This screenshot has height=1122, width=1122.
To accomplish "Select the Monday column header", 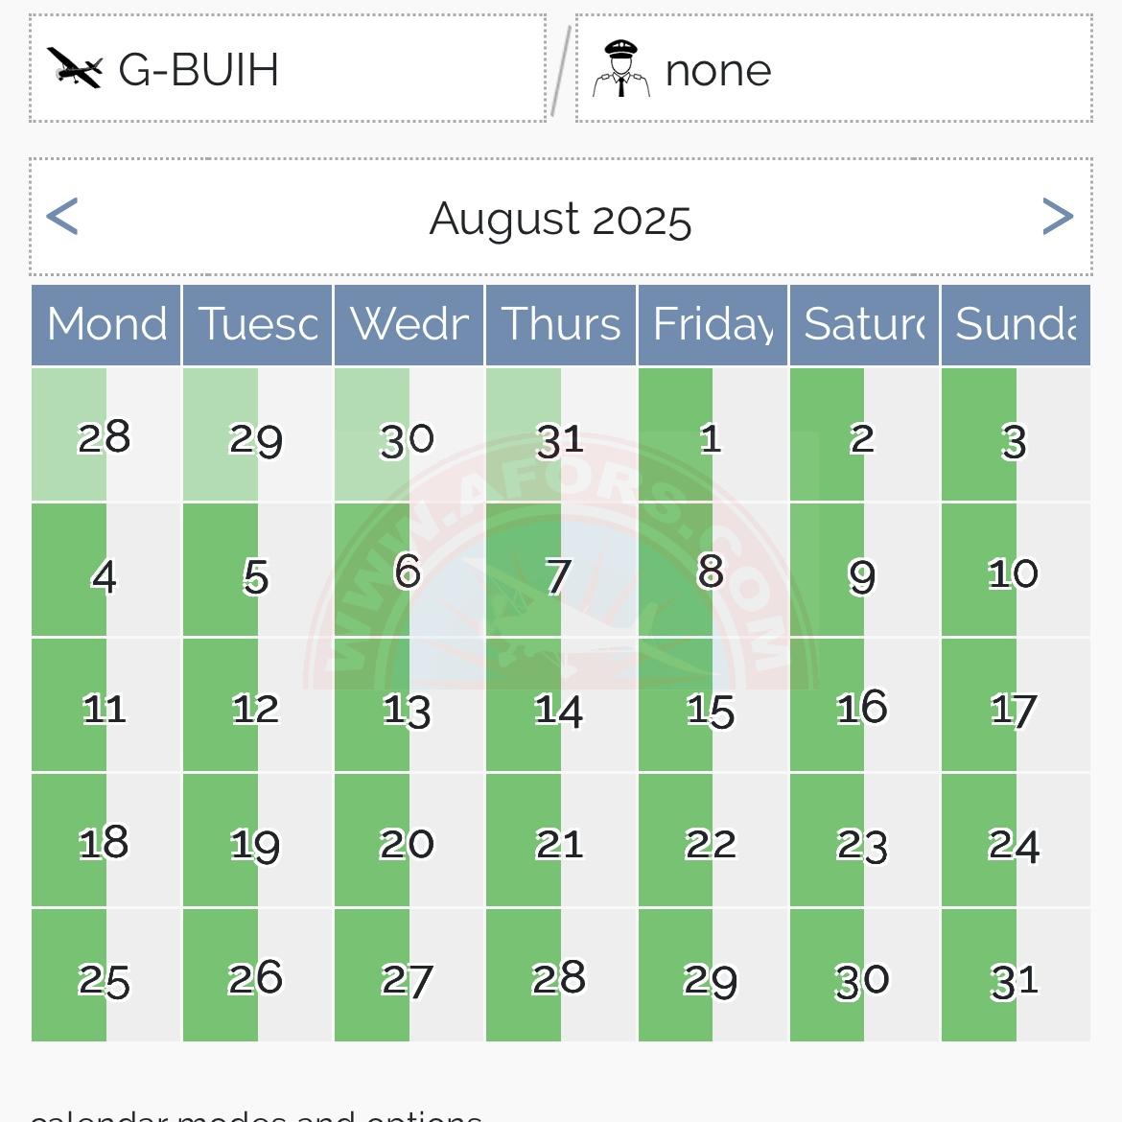I will pyautogui.click(x=106, y=324).
